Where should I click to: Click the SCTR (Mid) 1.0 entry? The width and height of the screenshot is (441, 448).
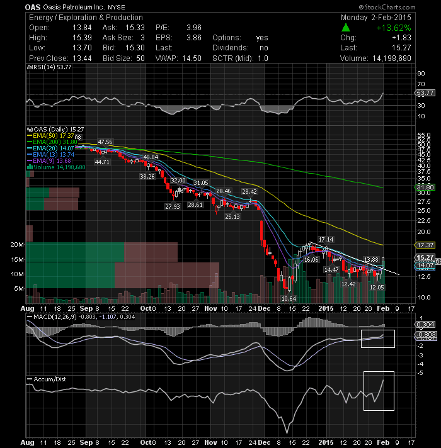click(240, 59)
